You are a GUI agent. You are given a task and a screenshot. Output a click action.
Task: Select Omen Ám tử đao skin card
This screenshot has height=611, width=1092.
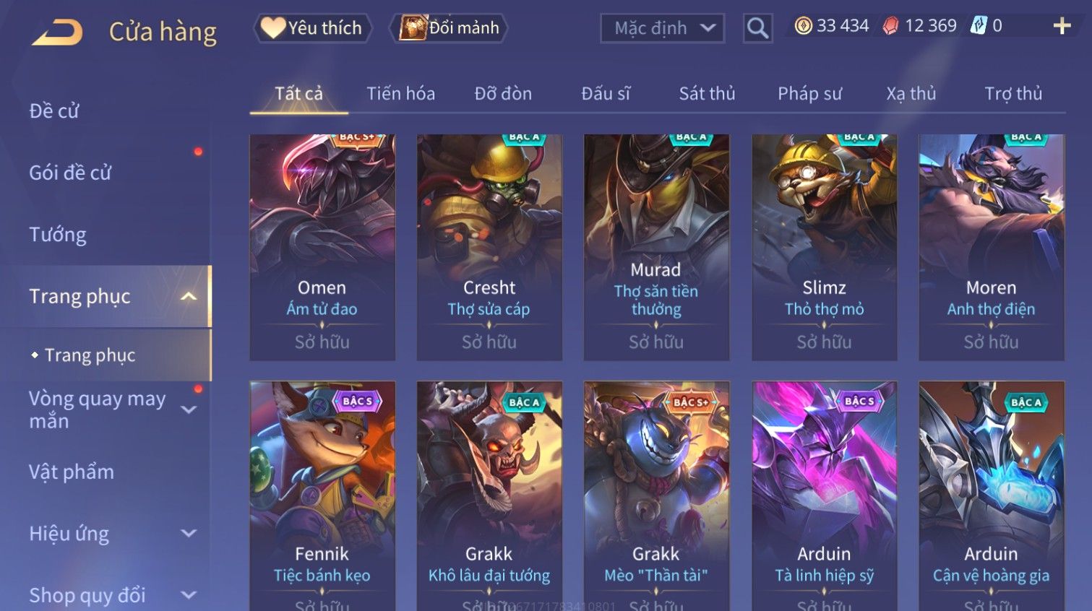click(x=322, y=247)
